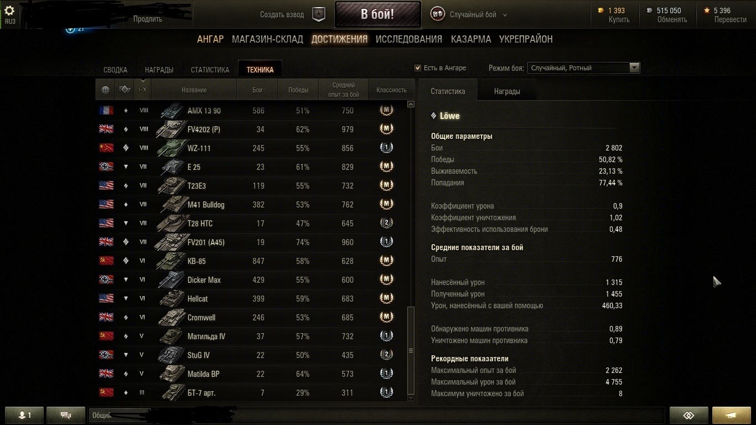Open settings gear menu icon

[x=9, y=11]
